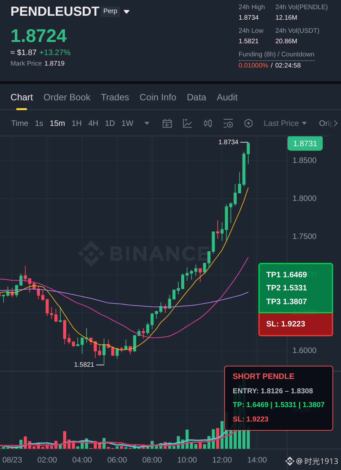Click the 12:00 time axis label

pos(222,460)
